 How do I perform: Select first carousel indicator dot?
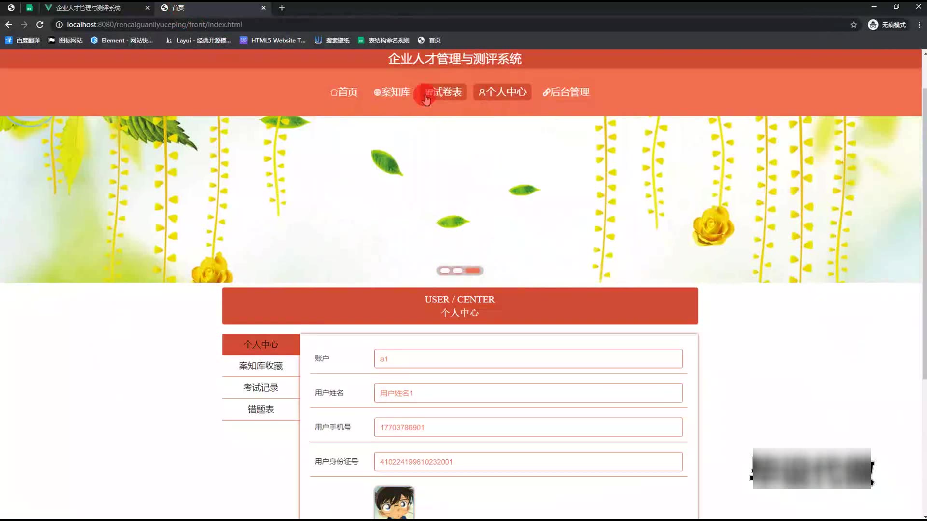point(445,271)
